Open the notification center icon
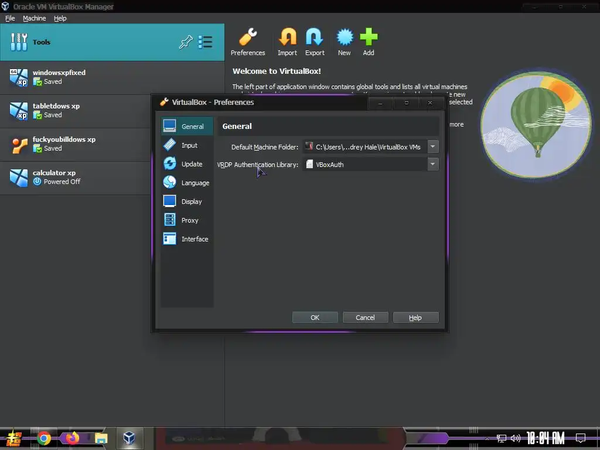Viewport: 600px width, 450px height. coord(581,438)
